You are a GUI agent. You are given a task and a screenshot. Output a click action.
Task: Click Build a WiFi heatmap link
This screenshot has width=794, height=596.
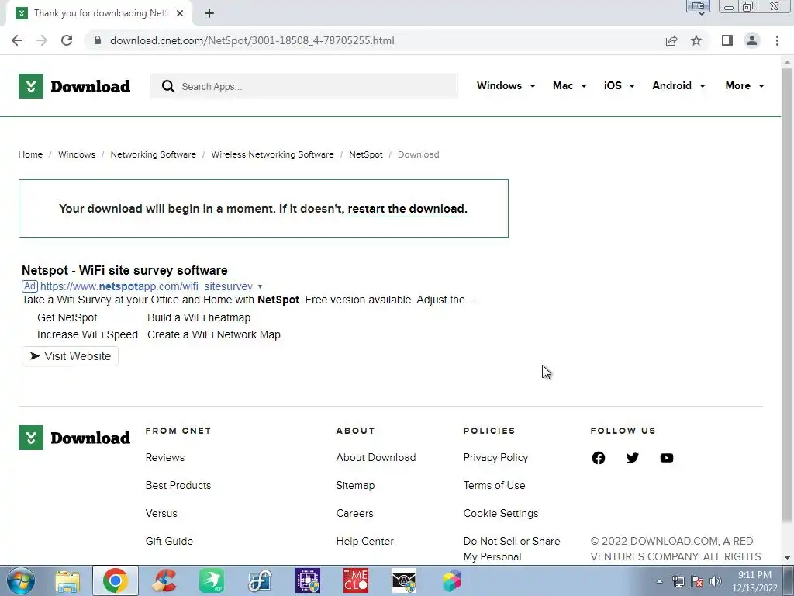point(199,317)
